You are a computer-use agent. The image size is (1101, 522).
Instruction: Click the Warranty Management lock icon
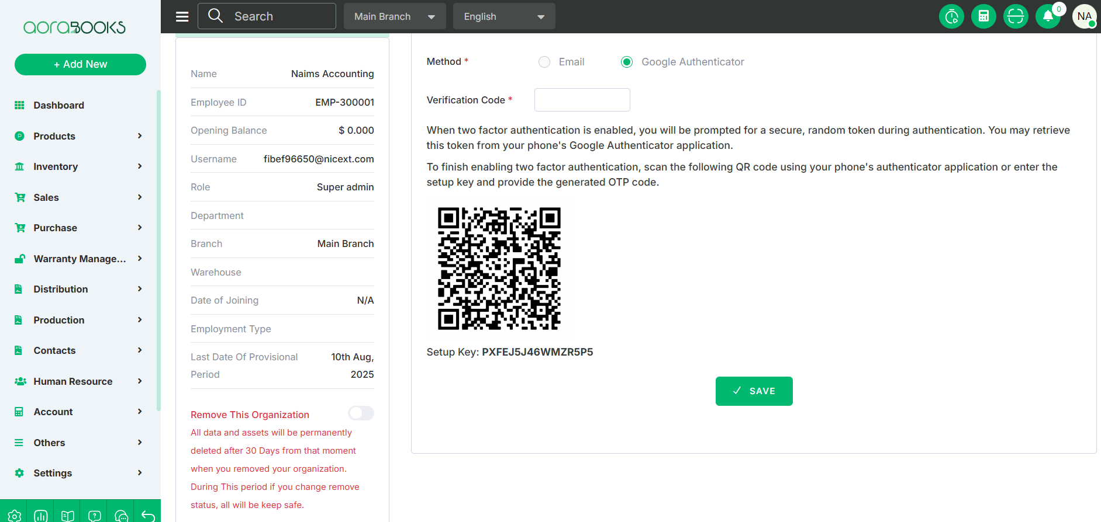click(19, 259)
